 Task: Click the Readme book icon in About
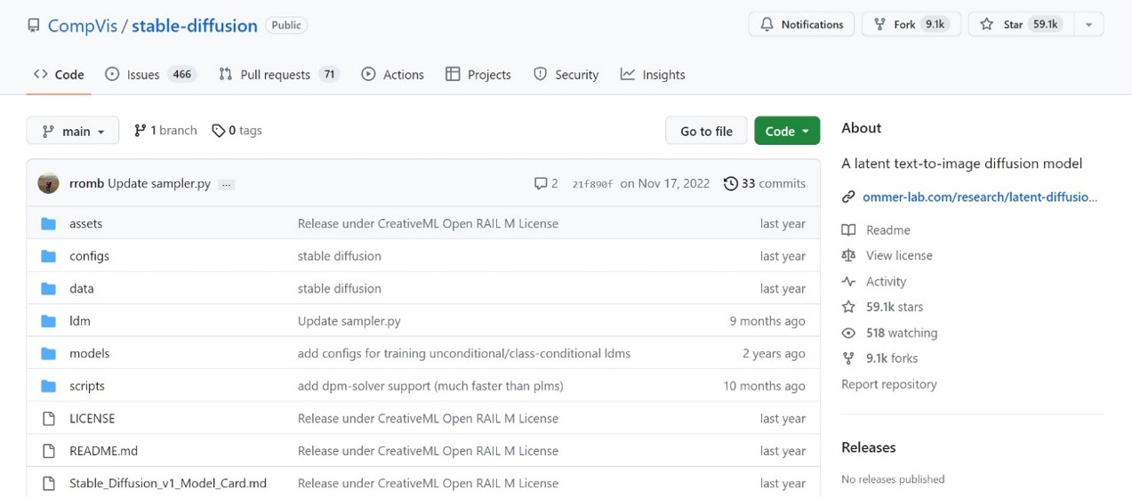[x=848, y=230]
